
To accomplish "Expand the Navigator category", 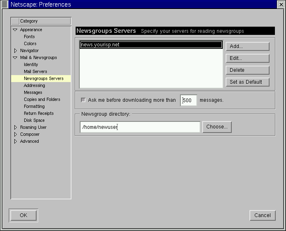I will point(15,51).
